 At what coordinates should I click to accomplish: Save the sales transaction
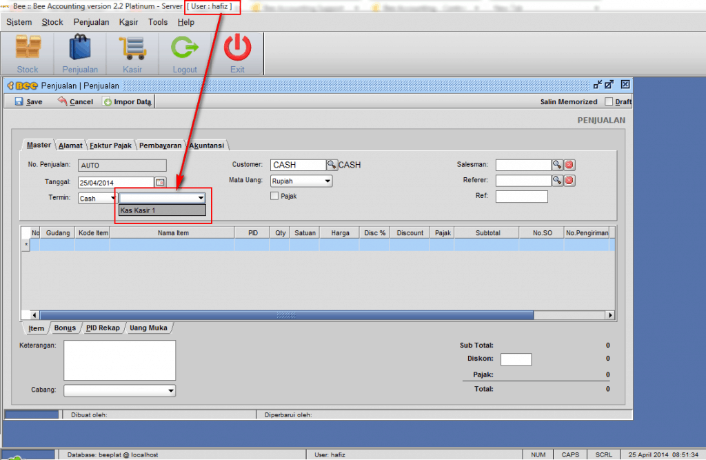coord(29,101)
